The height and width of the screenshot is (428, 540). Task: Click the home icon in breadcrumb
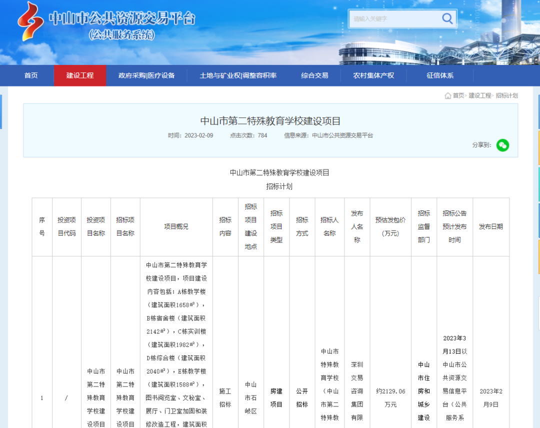(x=447, y=95)
